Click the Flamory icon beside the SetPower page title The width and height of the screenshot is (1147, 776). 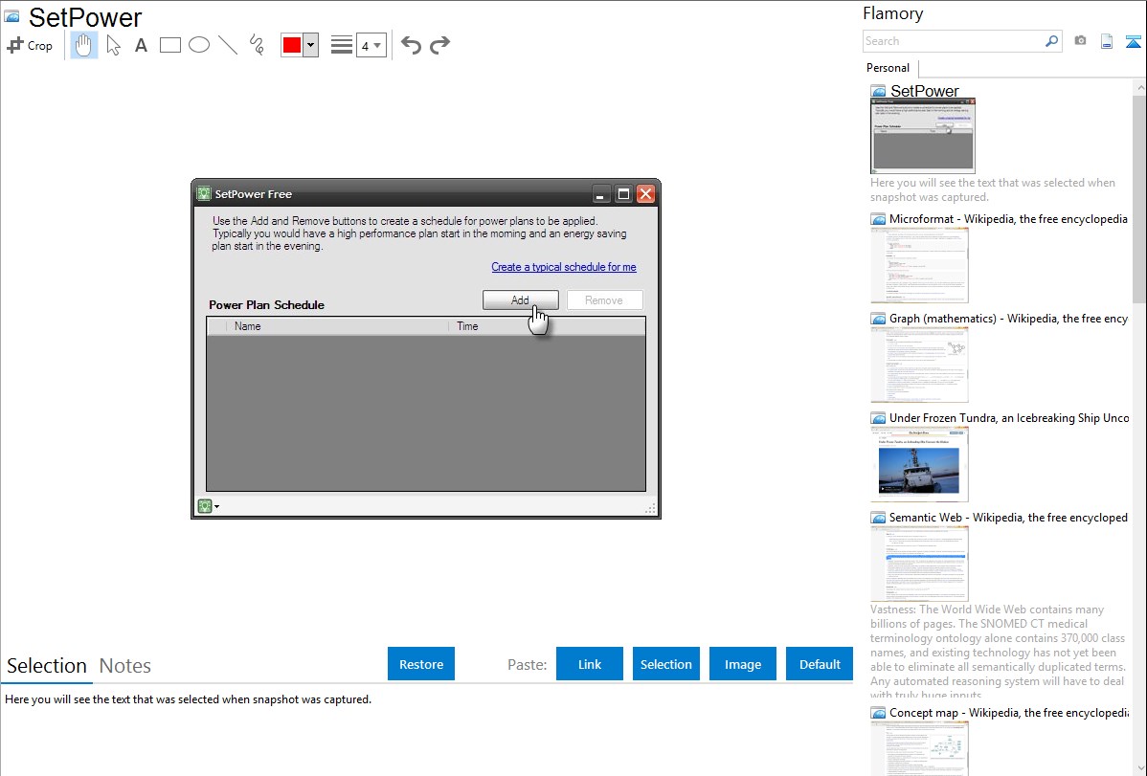[x=12, y=16]
